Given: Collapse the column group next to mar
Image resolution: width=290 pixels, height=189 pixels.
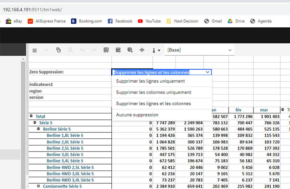Looking at the screenshot, I should click(283, 110).
